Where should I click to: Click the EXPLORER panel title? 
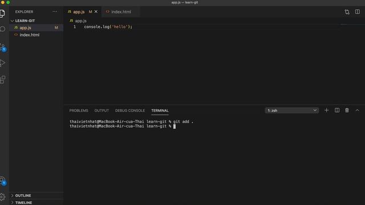click(24, 11)
